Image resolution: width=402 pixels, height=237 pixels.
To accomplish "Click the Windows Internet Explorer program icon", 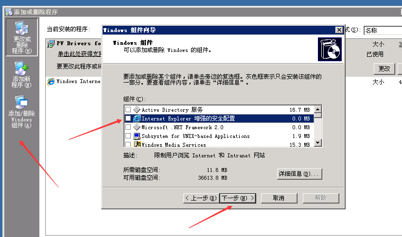I will click(x=51, y=82).
